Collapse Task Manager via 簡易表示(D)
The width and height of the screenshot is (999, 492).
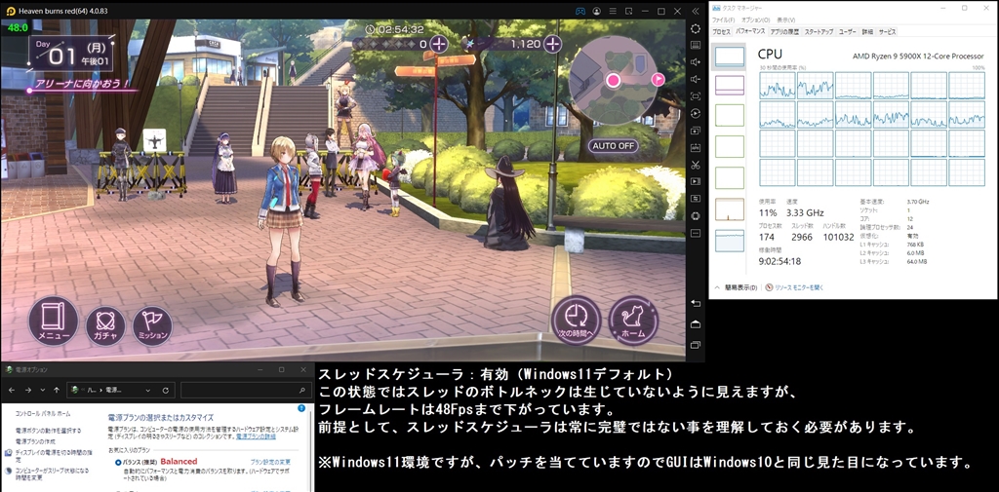pos(736,287)
